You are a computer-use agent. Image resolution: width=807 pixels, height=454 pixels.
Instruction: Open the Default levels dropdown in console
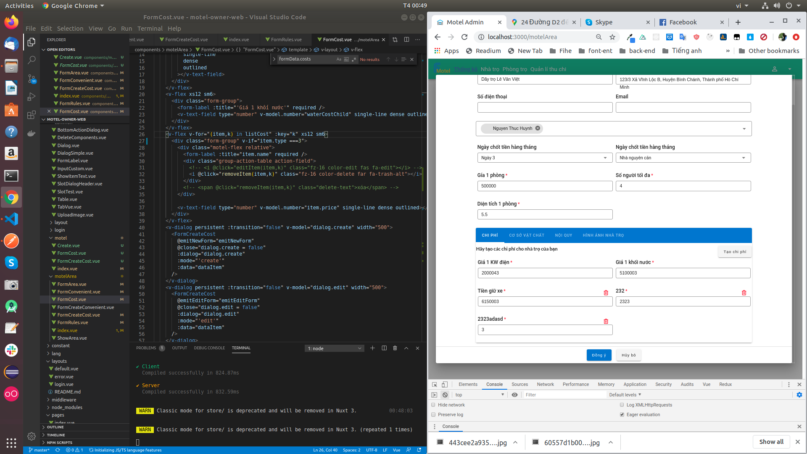(625, 395)
